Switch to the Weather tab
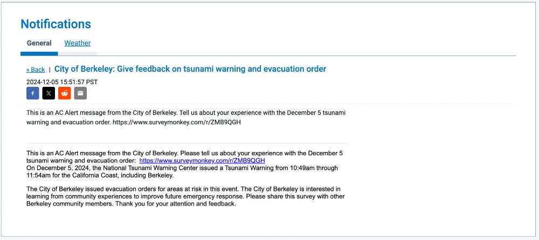The image size is (539, 240). (x=77, y=43)
